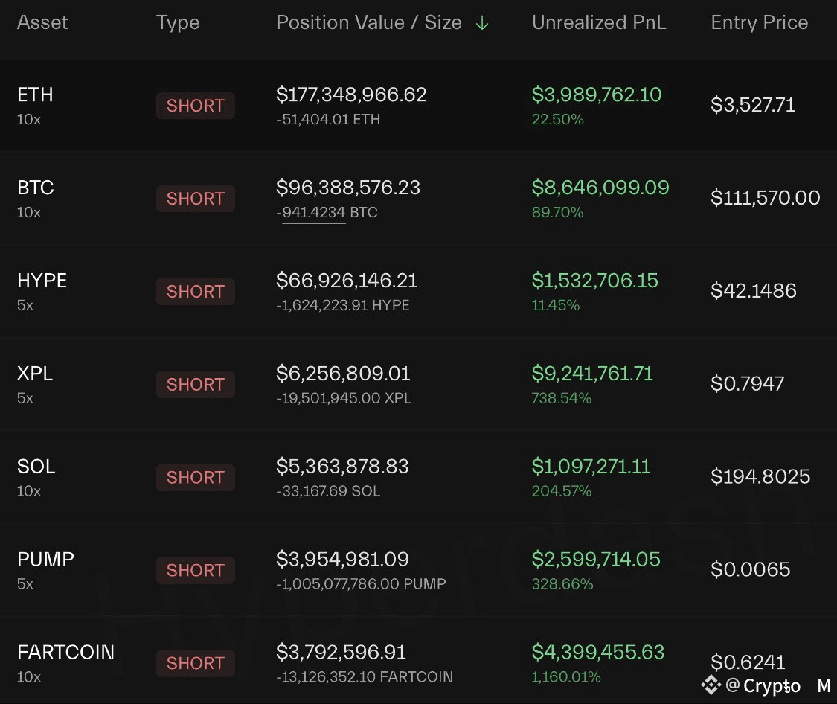This screenshot has width=837, height=704.
Task: Sort by Position Value / Size column header
Action: (x=369, y=22)
